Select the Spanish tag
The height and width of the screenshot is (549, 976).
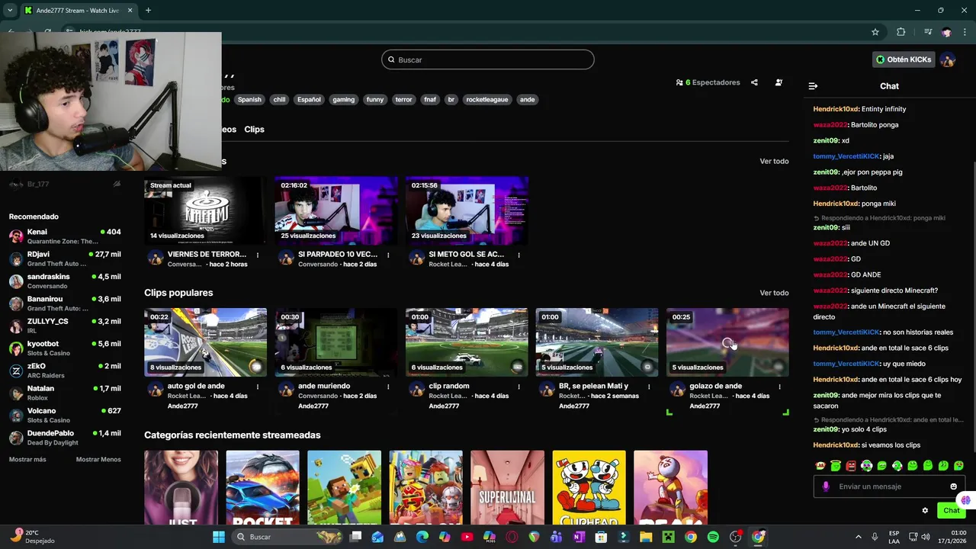click(249, 100)
